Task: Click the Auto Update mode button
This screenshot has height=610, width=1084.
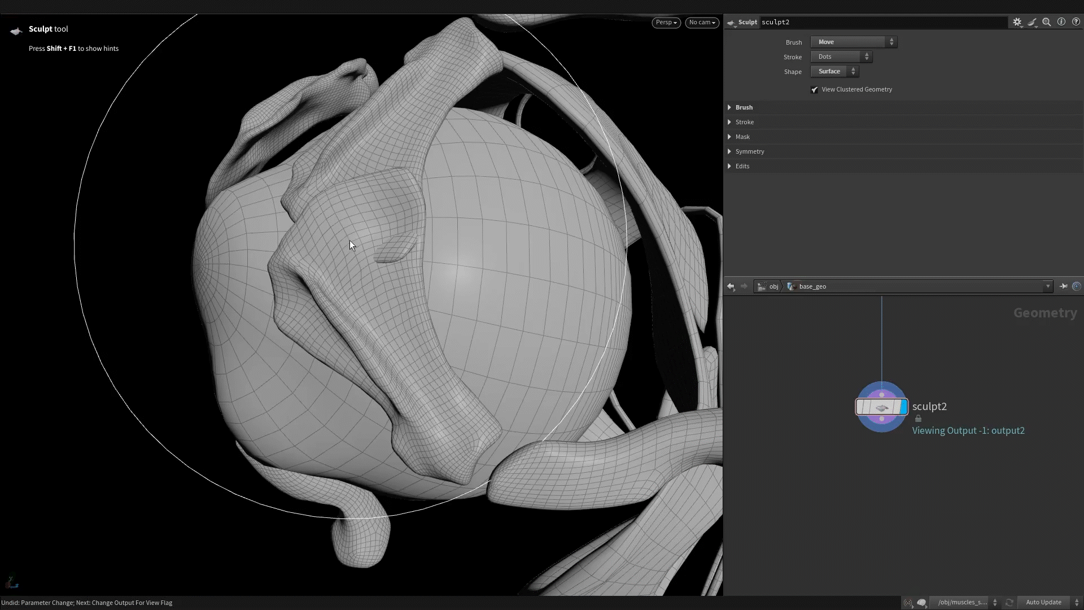Action: point(1043,602)
